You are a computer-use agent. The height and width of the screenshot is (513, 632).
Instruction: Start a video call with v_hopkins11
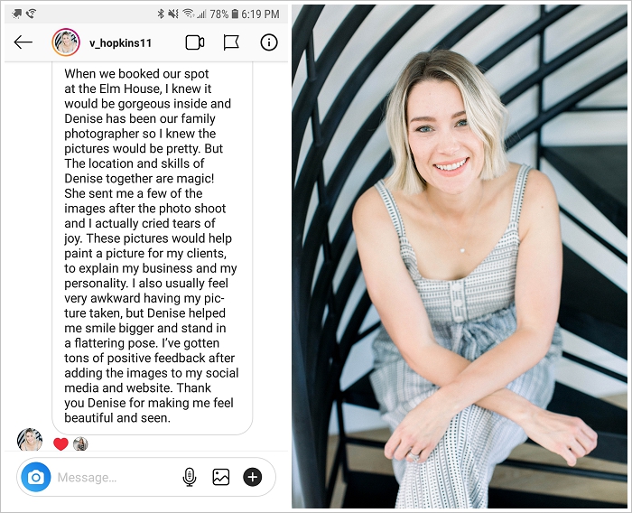click(195, 42)
